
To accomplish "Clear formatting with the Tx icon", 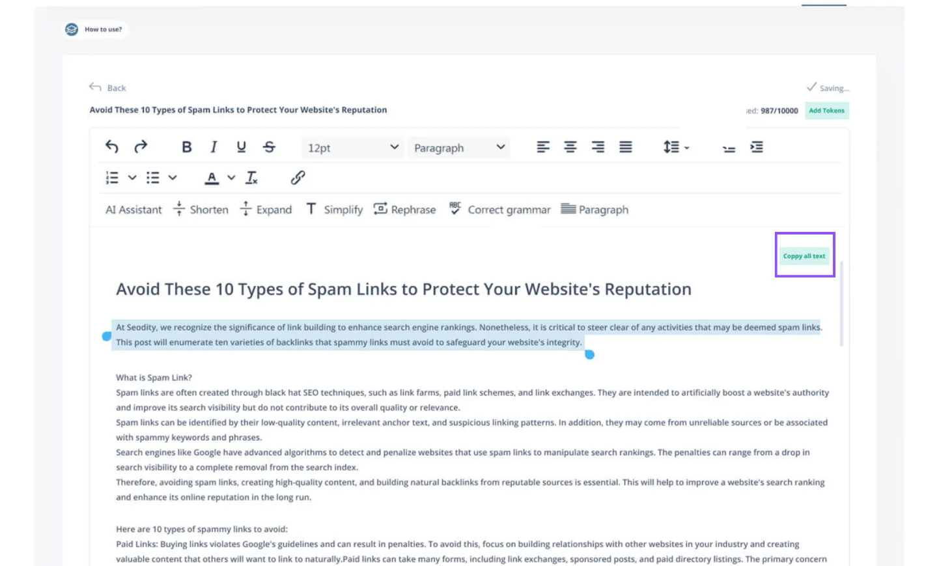I will [x=252, y=178].
